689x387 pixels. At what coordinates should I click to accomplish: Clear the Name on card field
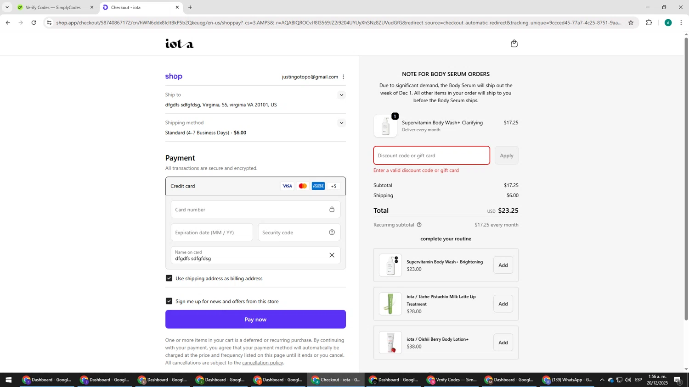332,255
